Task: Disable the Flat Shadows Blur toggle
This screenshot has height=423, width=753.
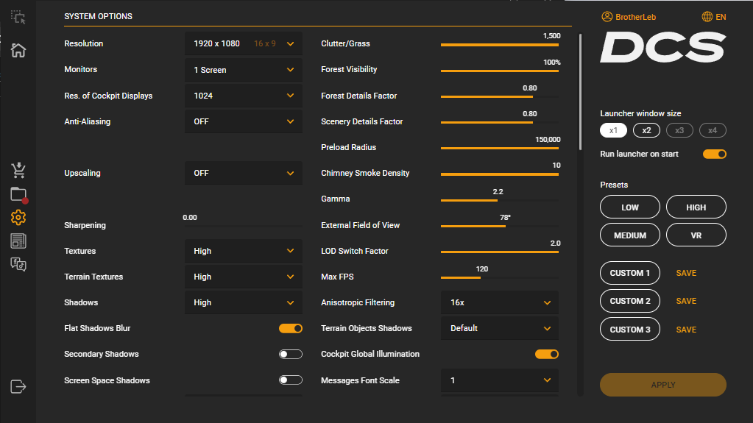Action: (291, 328)
